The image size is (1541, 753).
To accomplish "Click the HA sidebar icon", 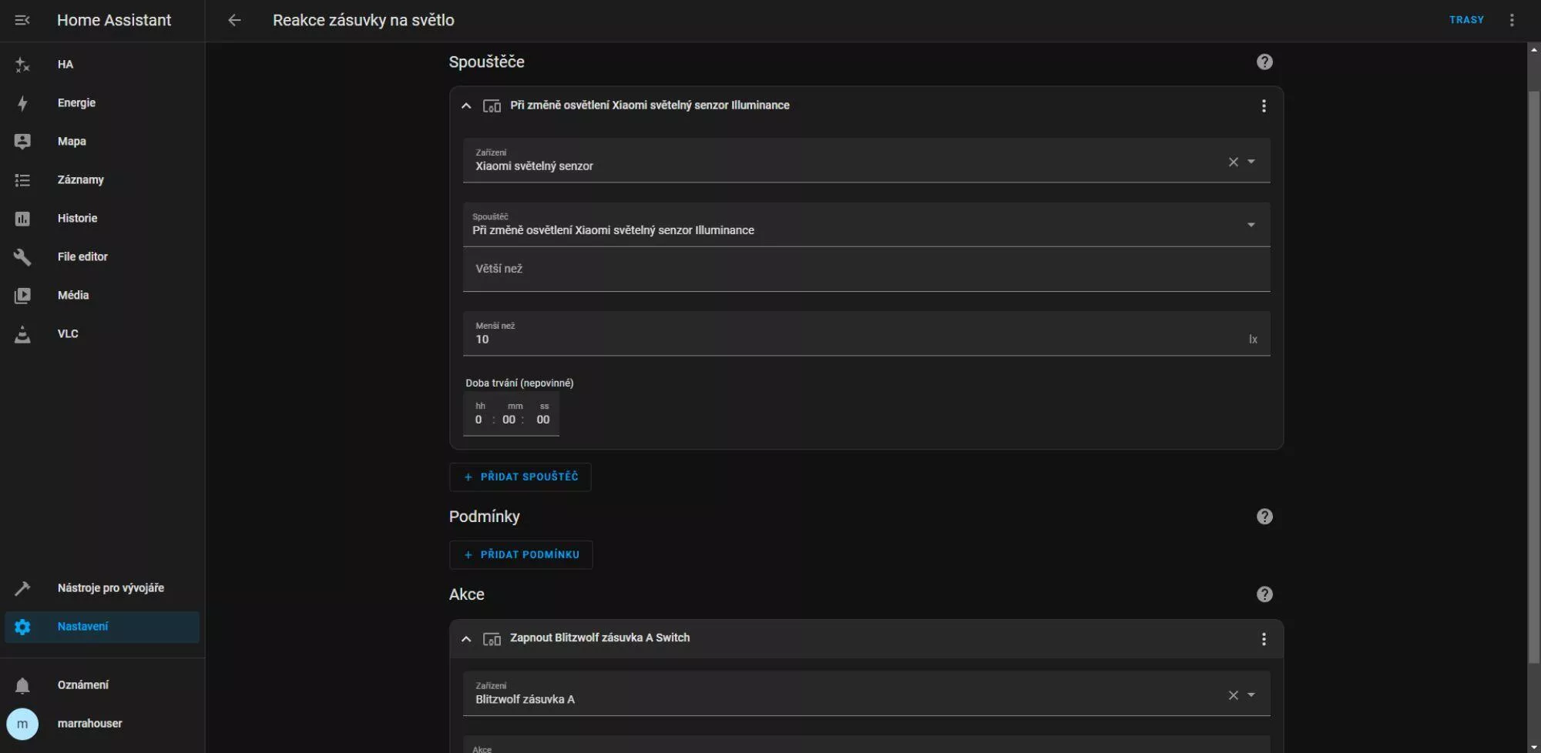I will 22,65.
